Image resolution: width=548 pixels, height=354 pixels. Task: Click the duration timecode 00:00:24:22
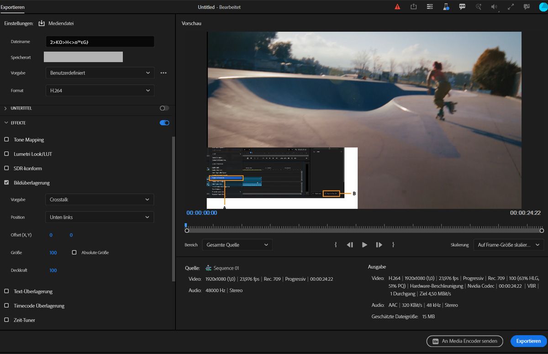coord(525,213)
